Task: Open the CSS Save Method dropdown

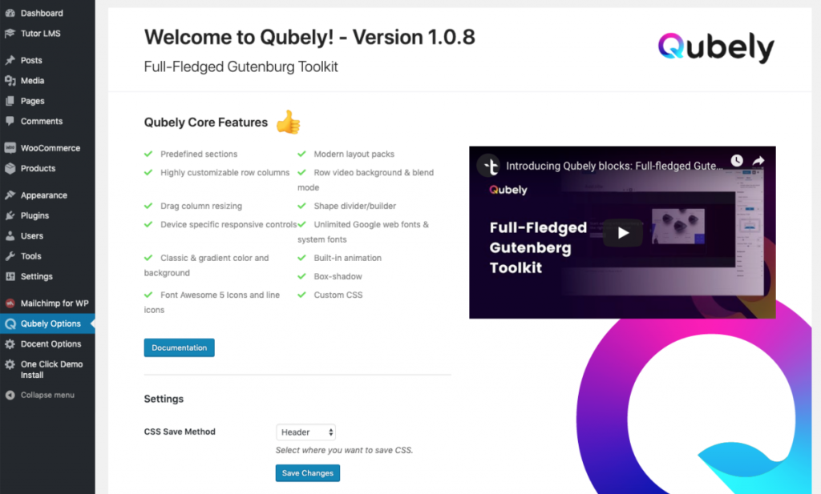Action: 305,432
